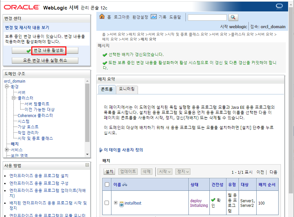Sort table by 유형 column header

pyautogui.click(x=232, y=185)
